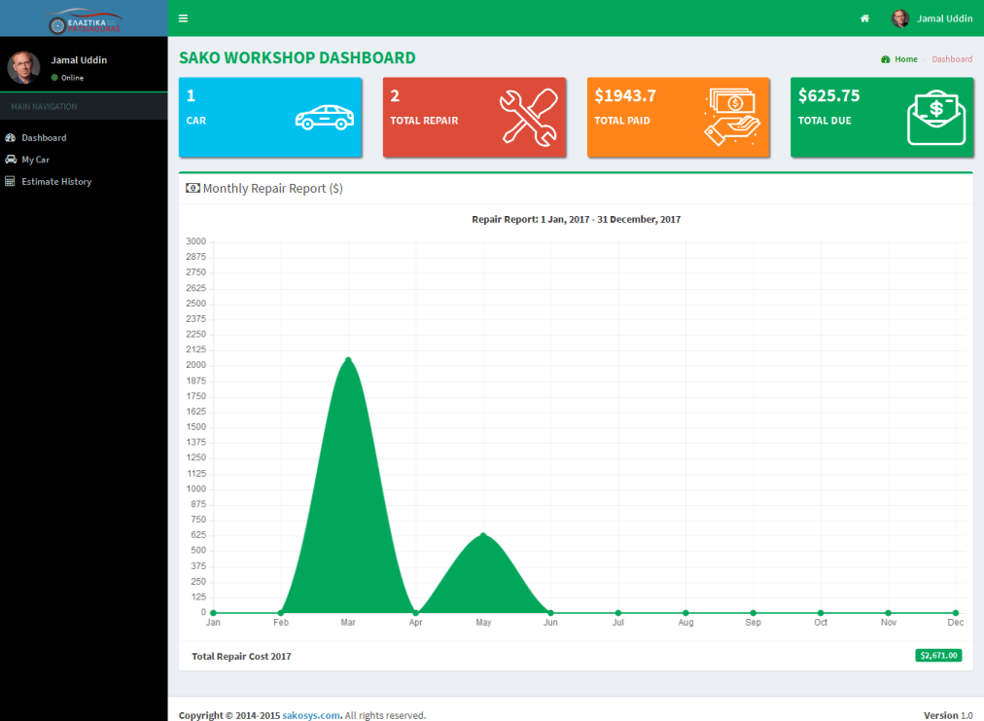984x721 pixels.
Task: Select My Car menu item
Action: [x=36, y=160]
